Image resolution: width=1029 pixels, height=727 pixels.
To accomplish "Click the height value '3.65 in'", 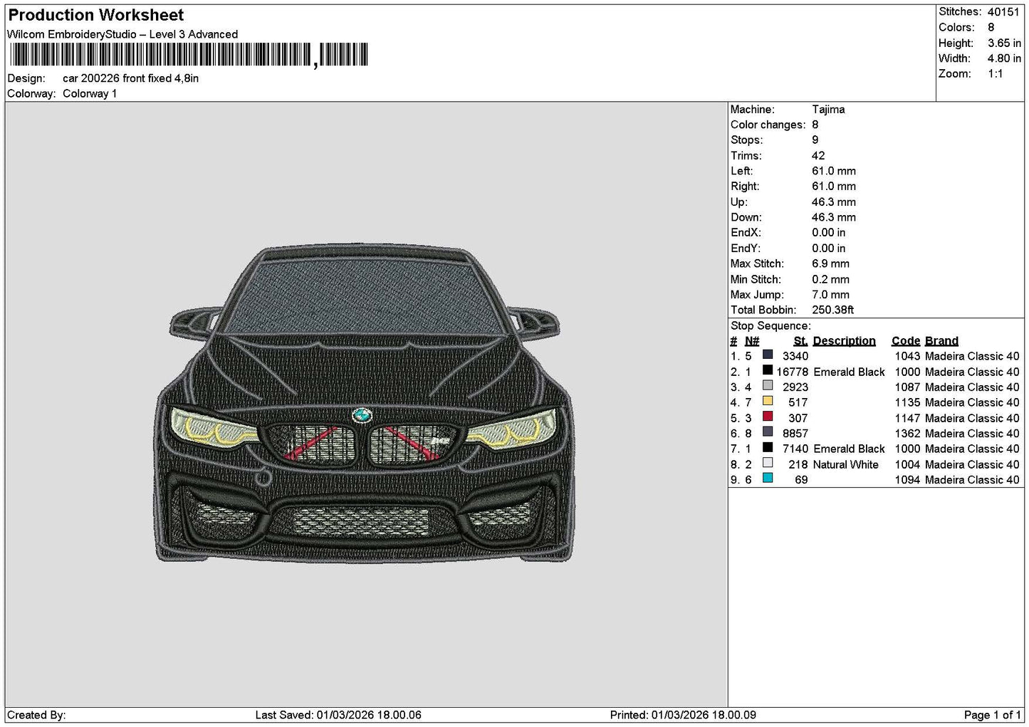I will (x=1004, y=43).
